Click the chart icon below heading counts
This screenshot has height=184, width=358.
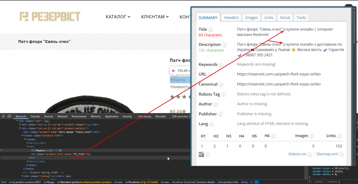click(201, 154)
